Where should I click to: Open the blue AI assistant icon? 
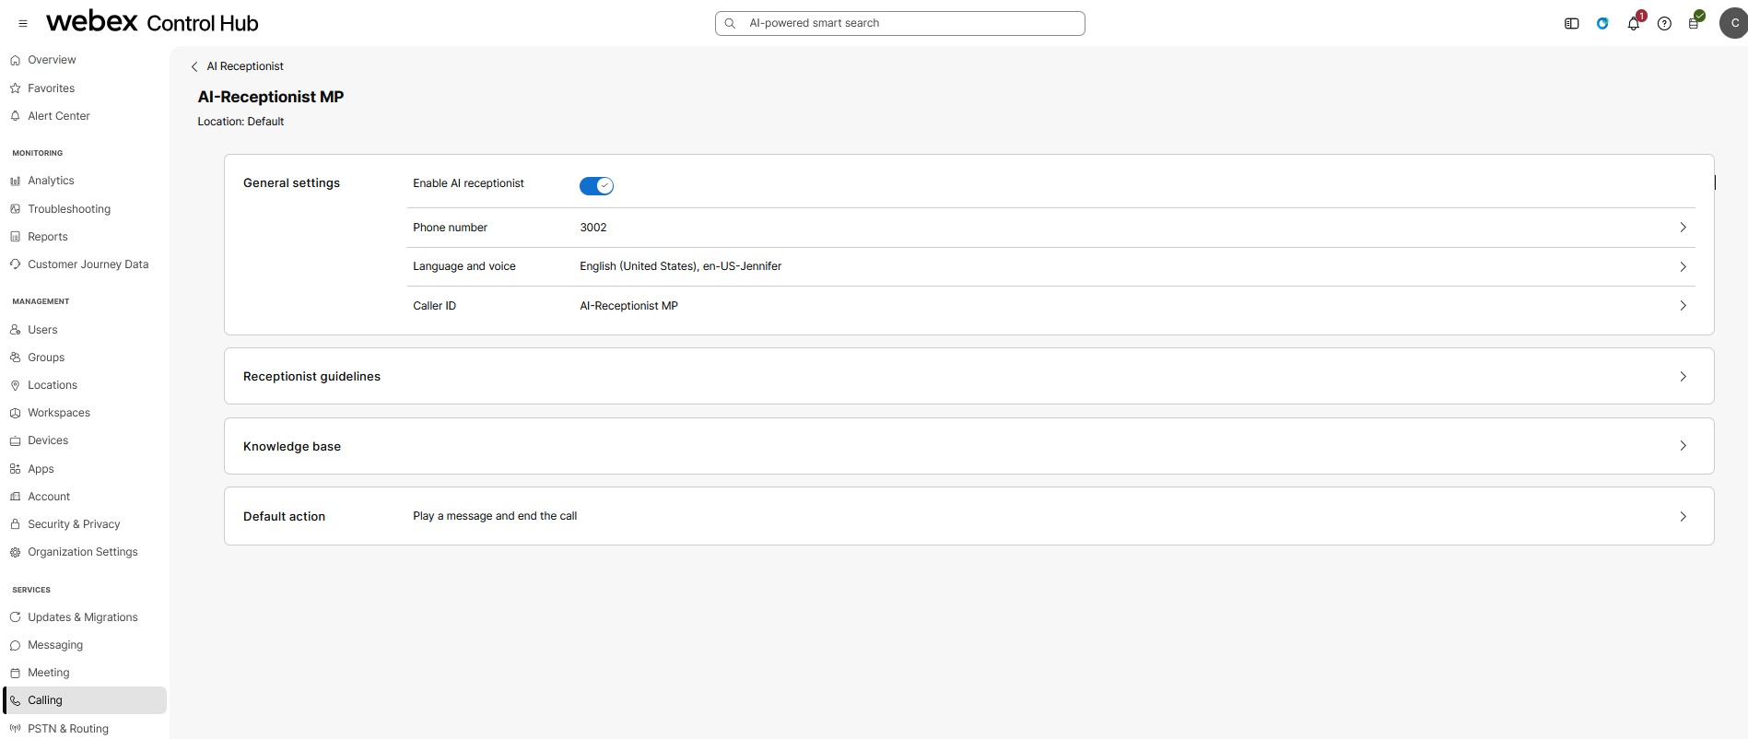pos(1602,24)
